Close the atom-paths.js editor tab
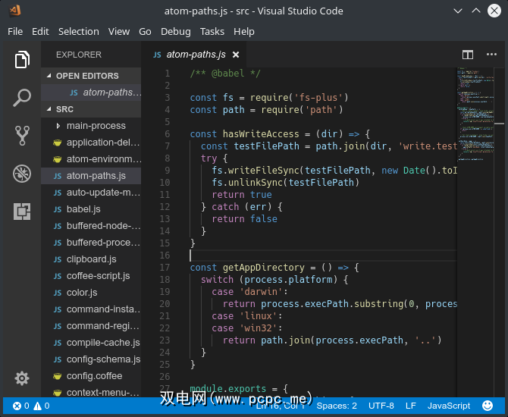Image resolution: width=508 pixels, height=417 pixels. coord(236,55)
